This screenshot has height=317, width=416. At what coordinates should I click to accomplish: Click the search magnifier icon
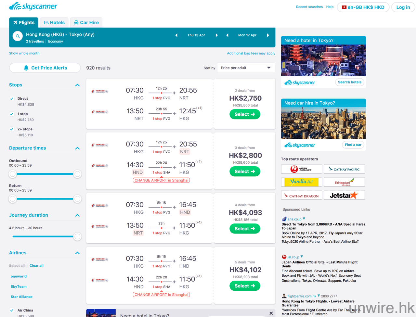click(18, 36)
